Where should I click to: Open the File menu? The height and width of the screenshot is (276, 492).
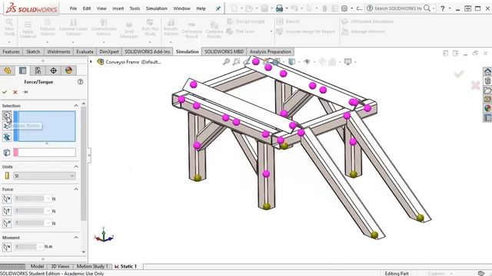point(73,8)
